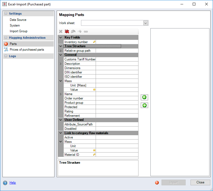Collapse the Settings section
The width and height of the screenshot is (213, 191).
tap(6, 14)
